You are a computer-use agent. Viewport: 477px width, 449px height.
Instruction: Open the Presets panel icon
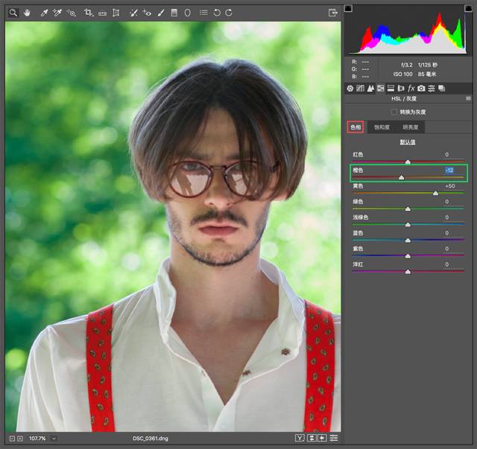pos(432,89)
